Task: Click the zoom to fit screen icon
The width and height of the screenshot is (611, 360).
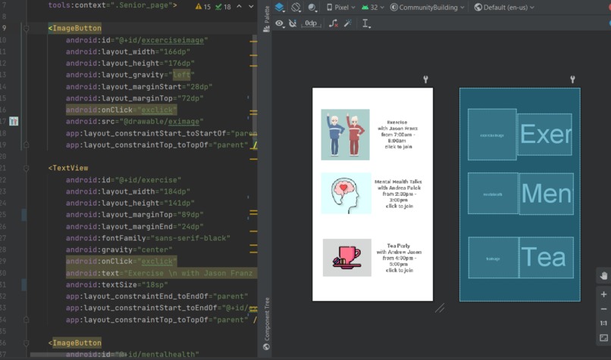Action: 603,338
